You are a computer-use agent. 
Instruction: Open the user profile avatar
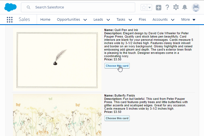point(196,7)
